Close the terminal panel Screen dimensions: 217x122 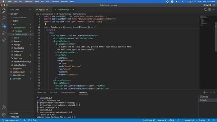tap(214, 93)
